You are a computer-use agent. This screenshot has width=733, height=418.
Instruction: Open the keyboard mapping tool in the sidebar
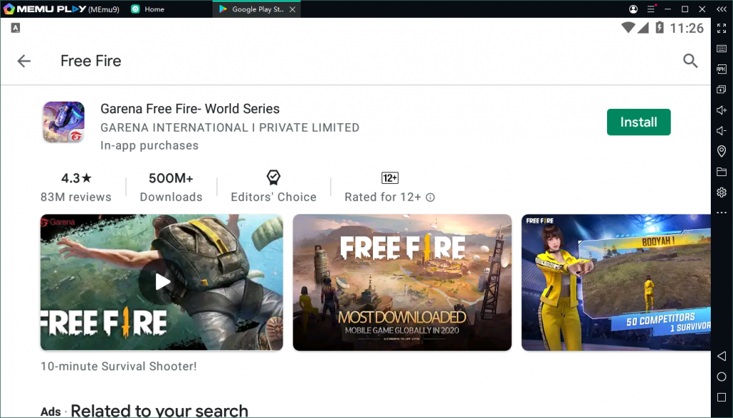[x=722, y=49]
